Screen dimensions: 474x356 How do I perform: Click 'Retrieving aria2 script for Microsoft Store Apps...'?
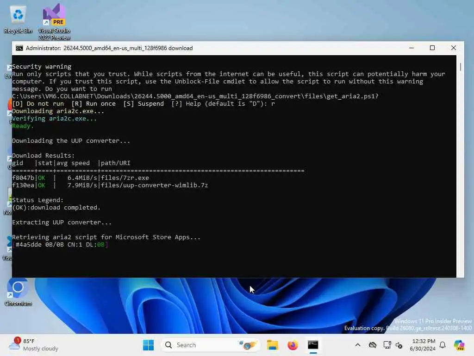click(x=106, y=237)
